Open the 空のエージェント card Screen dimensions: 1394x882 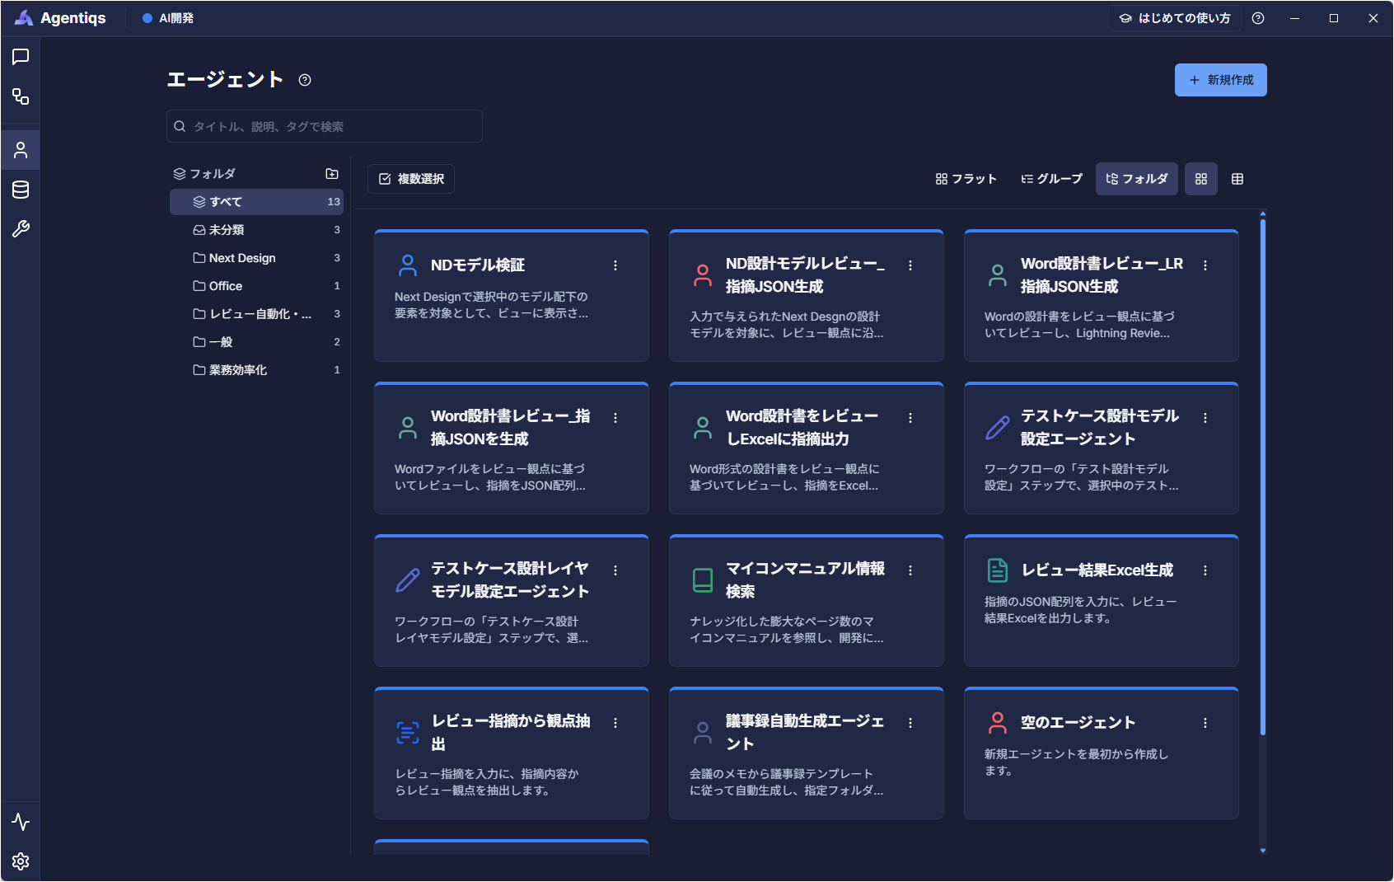point(1102,753)
